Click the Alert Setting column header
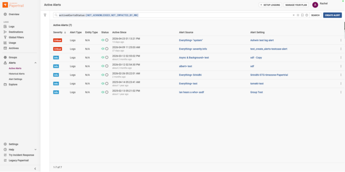Image resolution: width=345 pixels, height=172 pixels. pyautogui.click(x=257, y=32)
